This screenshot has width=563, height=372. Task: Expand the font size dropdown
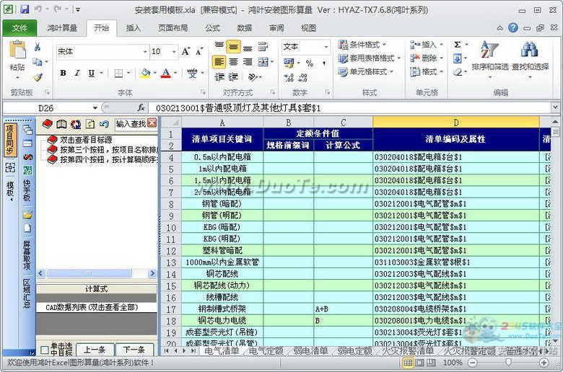[x=173, y=52]
